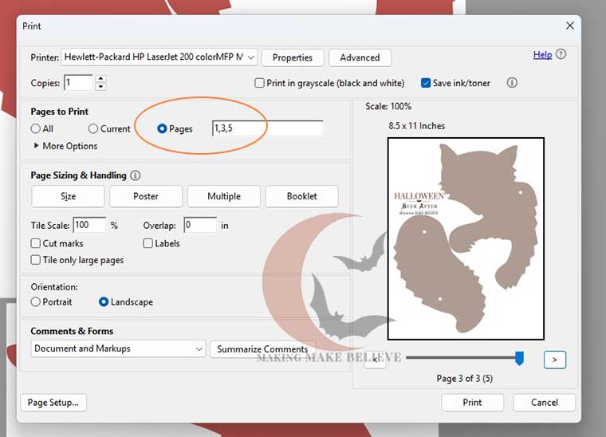Increase copies with the up stepper arrow
Screen dimensions: 606x437
(100, 78)
